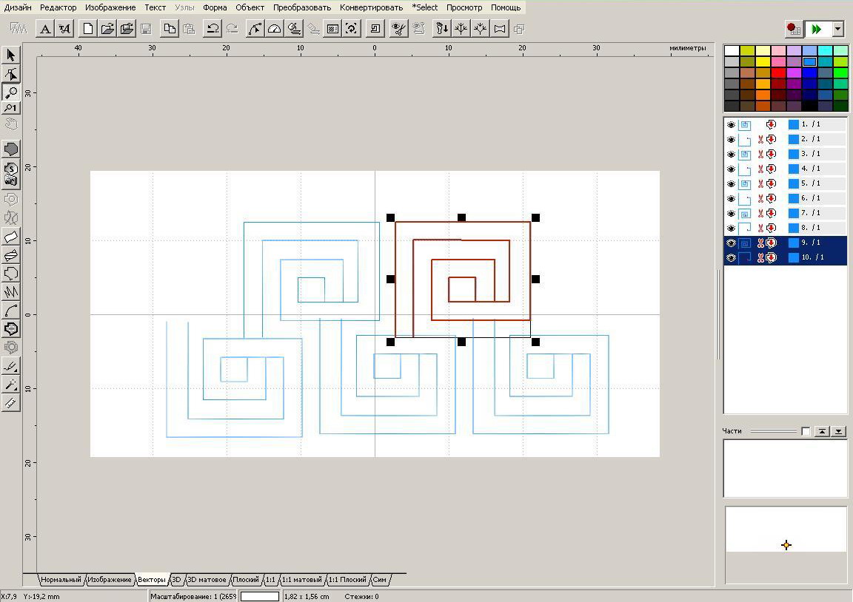Screen dimensions: 853x602
Task: Click the red record button
Action: coord(794,29)
